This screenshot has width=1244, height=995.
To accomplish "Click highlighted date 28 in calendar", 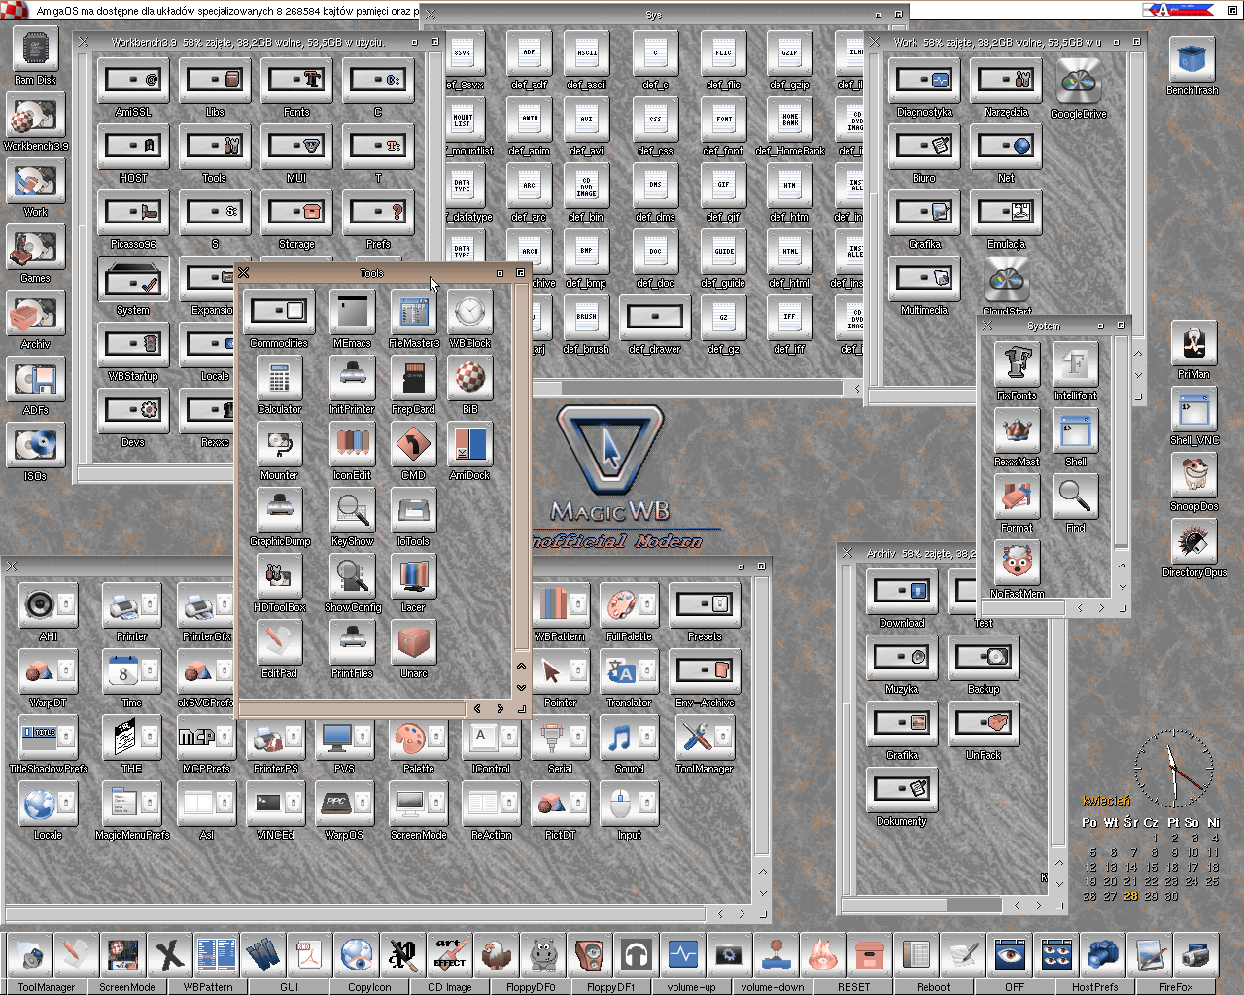I will click(1130, 896).
